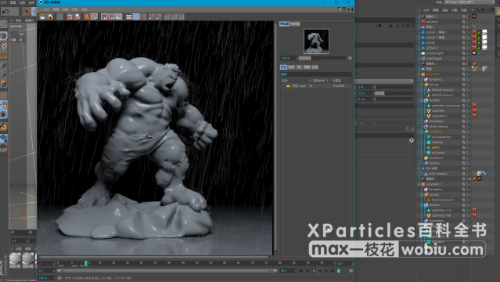Switch to the Layer tab in Picture Viewer

pyautogui.click(x=299, y=67)
